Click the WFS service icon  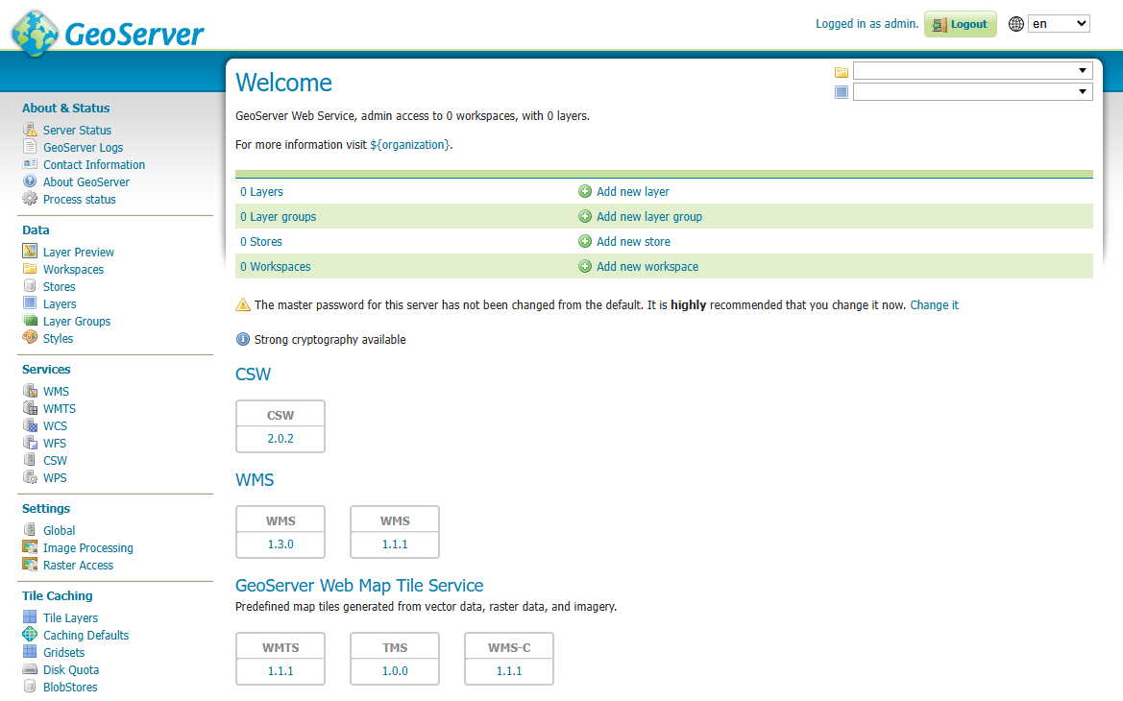30,443
